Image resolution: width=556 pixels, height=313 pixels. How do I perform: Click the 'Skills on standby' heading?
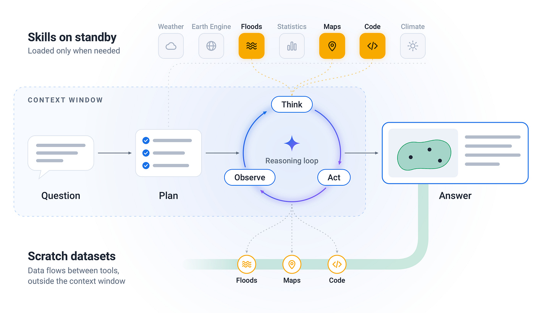click(72, 37)
